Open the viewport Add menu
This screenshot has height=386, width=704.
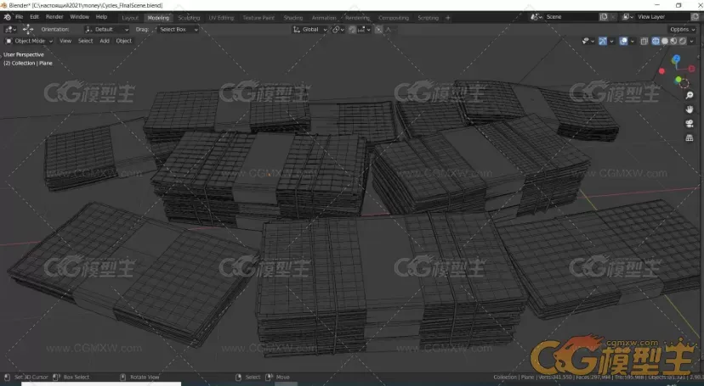tap(105, 41)
